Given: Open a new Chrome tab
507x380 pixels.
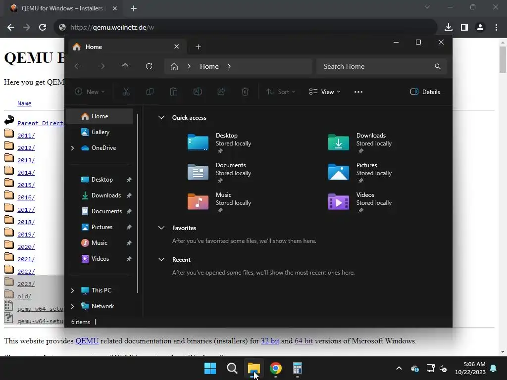Looking at the screenshot, I should [x=134, y=8].
